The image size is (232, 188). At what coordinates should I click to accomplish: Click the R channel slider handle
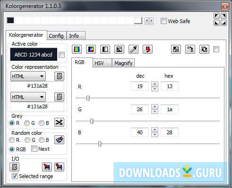pyautogui.click(x=88, y=98)
